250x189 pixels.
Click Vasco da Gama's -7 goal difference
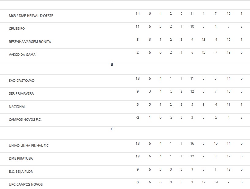tap(215, 52)
